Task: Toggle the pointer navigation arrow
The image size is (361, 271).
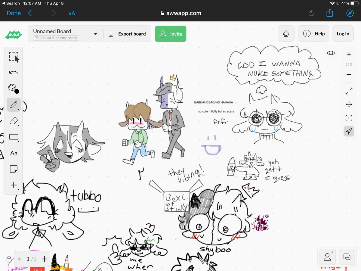Action: [x=349, y=131]
